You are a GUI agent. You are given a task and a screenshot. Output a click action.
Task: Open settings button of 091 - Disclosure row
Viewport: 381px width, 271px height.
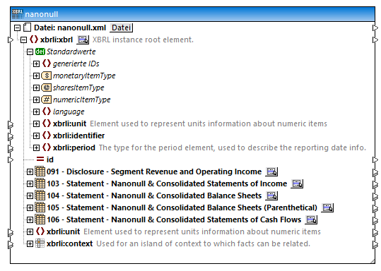pyautogui.click(x=271, y=171)
